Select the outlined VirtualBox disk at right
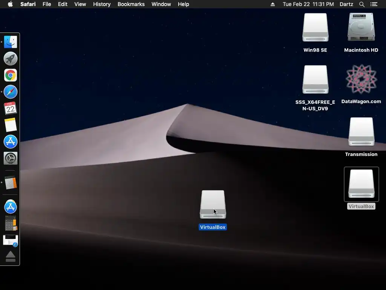This screenshot has height=290, width=386. pyautogui.click(x=361, y=184)
